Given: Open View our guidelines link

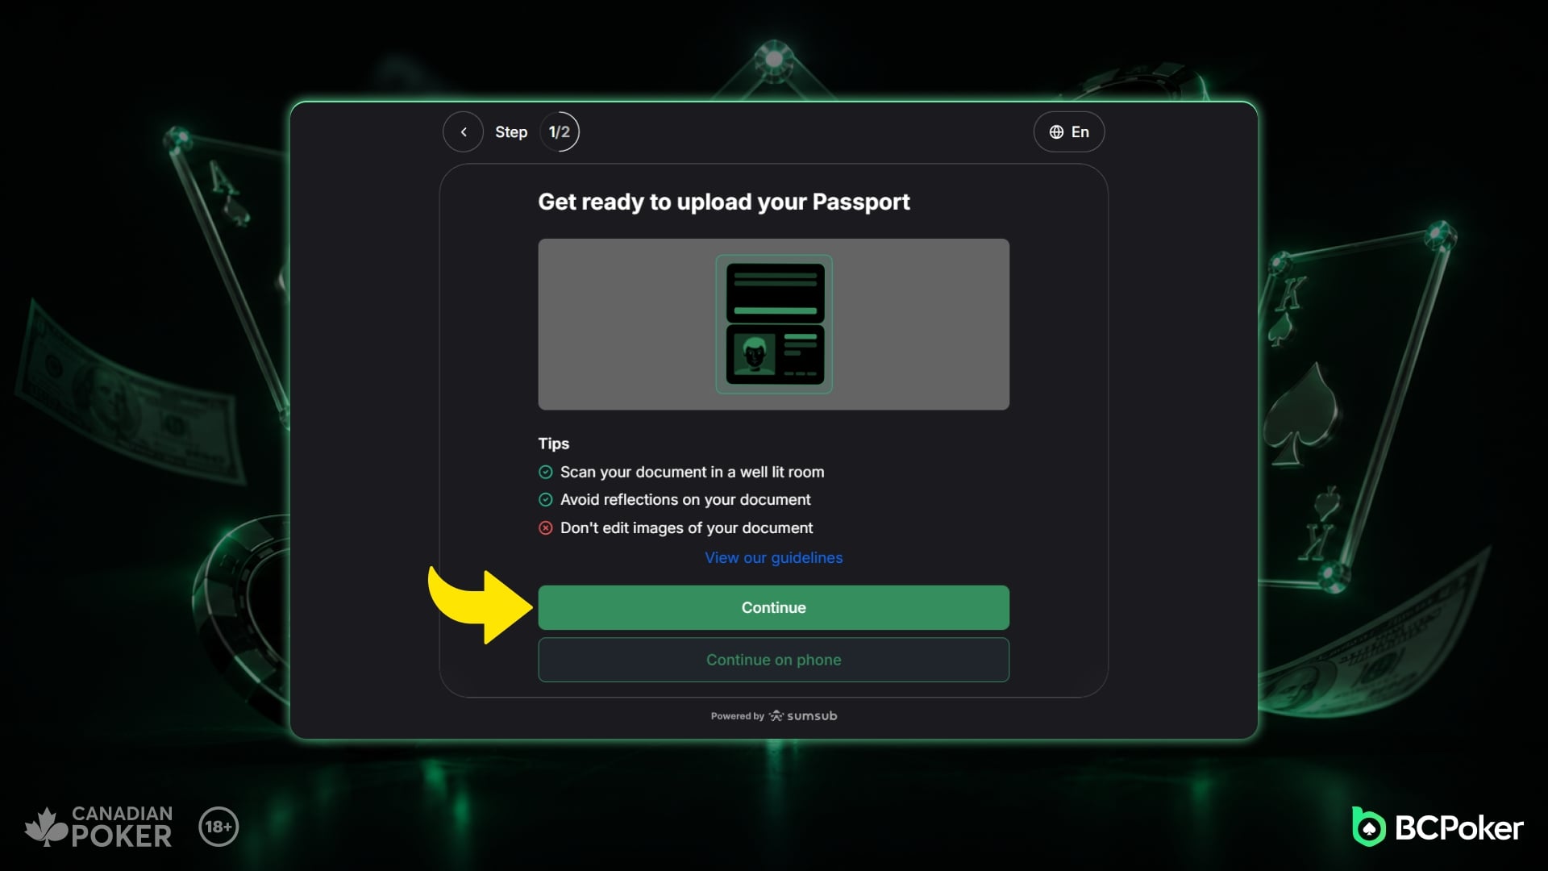Looking at the screenshot, I should 774,558.
